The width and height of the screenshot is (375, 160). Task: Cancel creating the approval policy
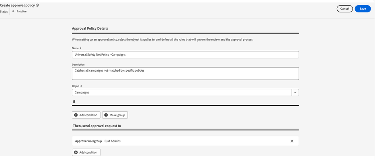coord(344,9)
